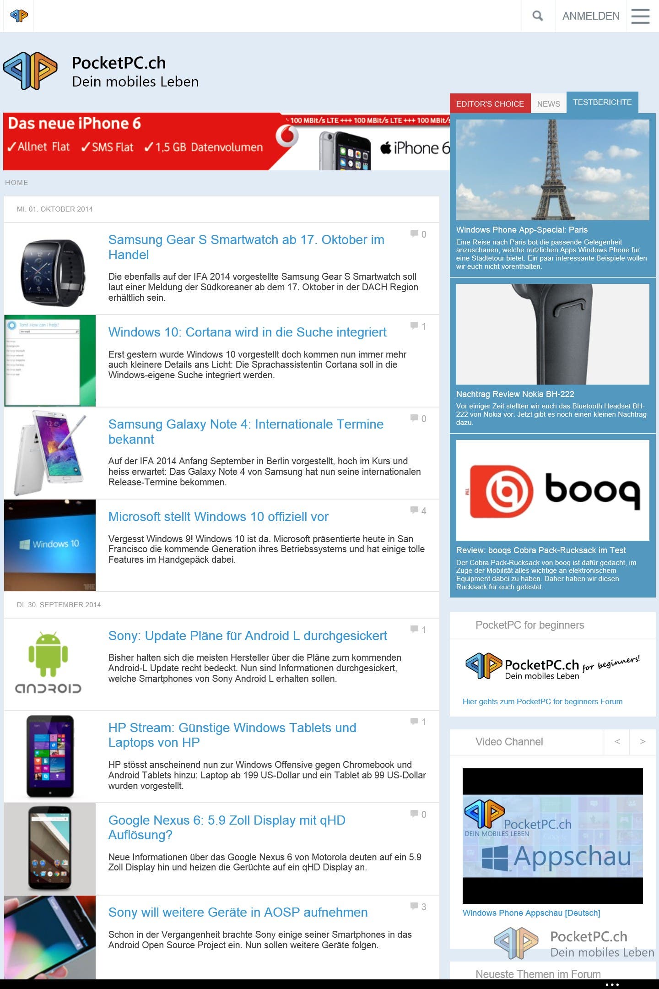Go to next video in Video Channel
Image resolution: width=659 pixels, height=989 pixels.
click(643, 741)
